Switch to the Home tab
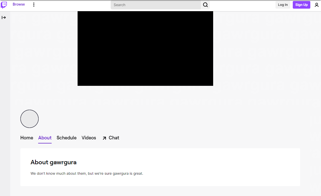321x196 pixels. [27, 138]
